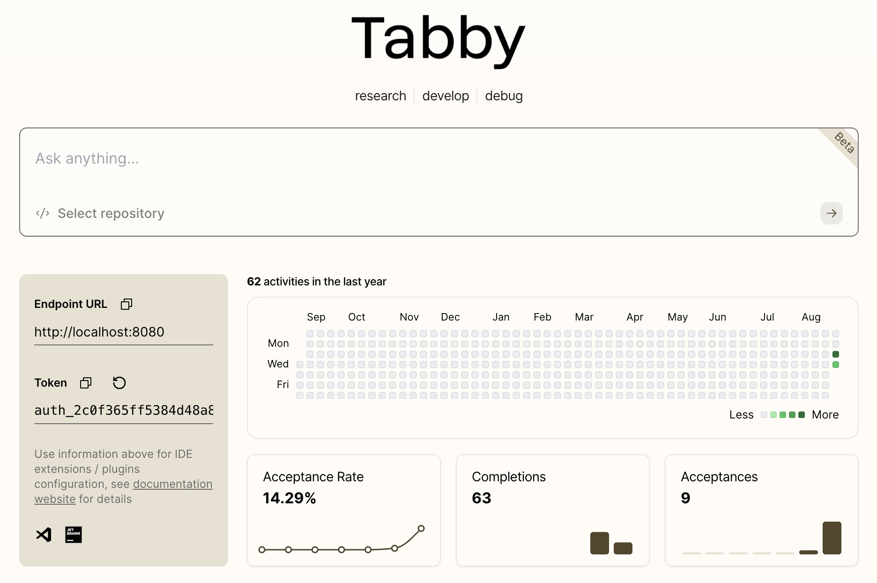Copy the Endpoint URL
Viewport: 877px width, 583px height.
click(x=126, y=304)
